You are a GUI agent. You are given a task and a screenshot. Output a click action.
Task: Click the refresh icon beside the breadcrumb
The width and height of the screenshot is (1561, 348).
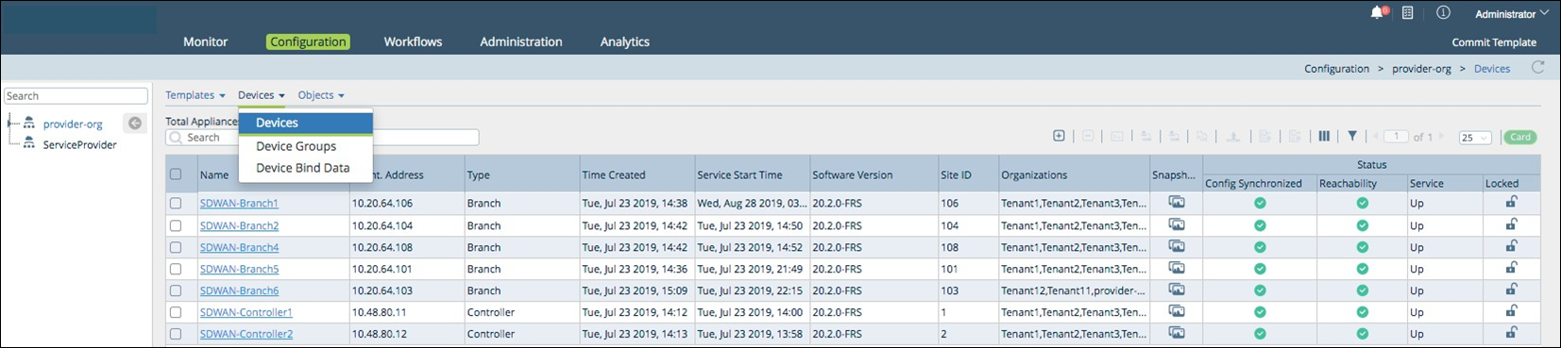(1537, 68)
